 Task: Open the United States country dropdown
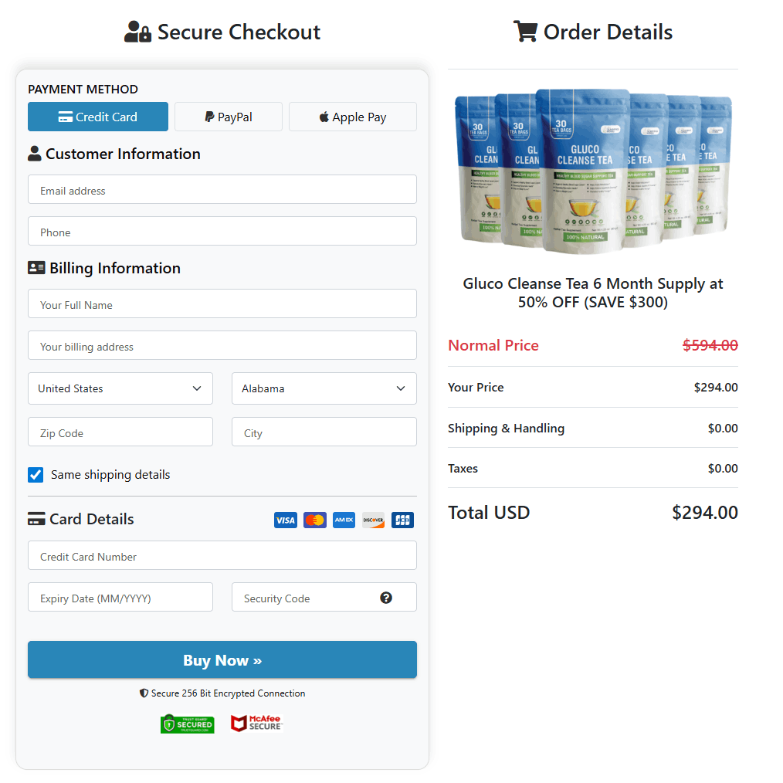click(120, 388)
